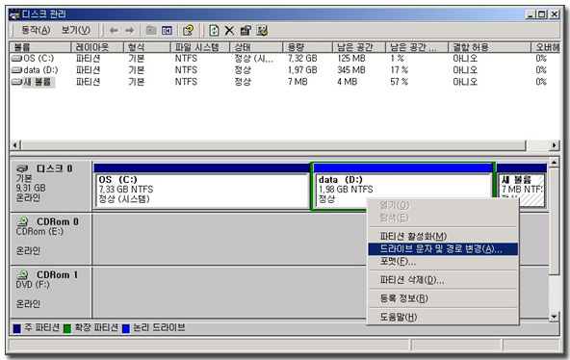
Task: Click the 345 MB free space cell
Action: click(351, 70)
